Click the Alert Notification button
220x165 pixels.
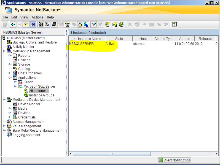(174, 160)
